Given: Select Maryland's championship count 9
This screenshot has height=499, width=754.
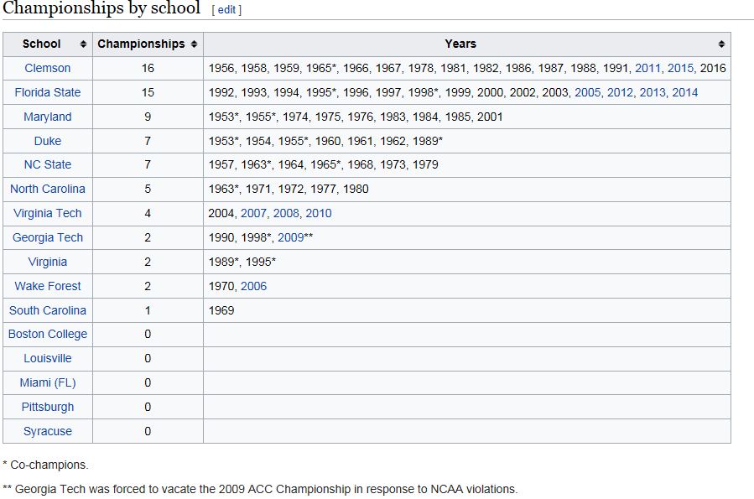Looking at the screenshot, I should tap(148, 117).
